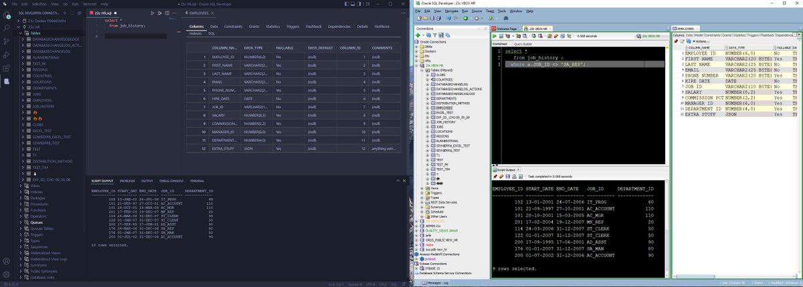Screen dimensions: 803x287
Task: Switch to Welcome Page tab in SQL Developer
Action: point(507,29)
